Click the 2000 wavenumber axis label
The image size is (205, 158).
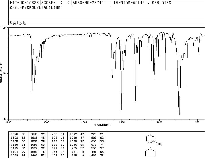pos(84,122)
